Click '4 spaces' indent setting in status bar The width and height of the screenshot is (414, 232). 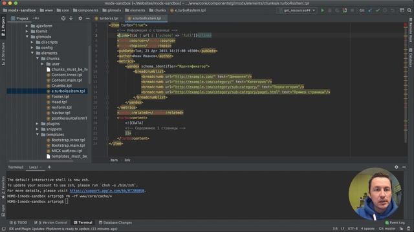368,229
